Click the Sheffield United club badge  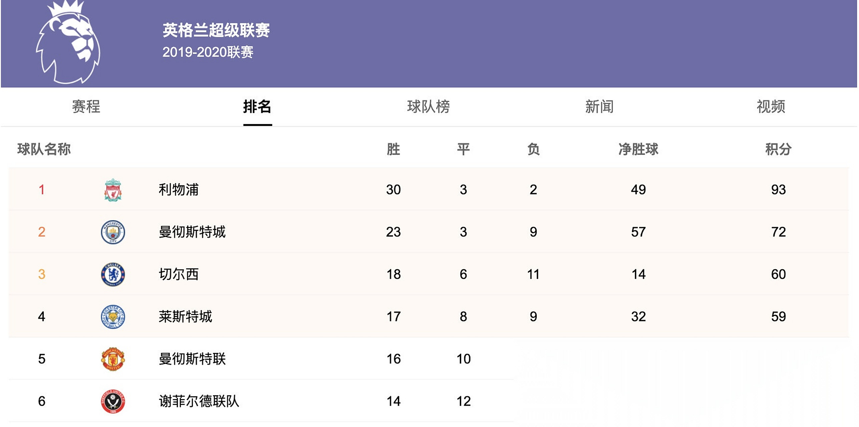point(113,401)
